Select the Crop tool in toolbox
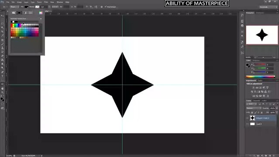 pyautogui.click(x=2, y=32)
